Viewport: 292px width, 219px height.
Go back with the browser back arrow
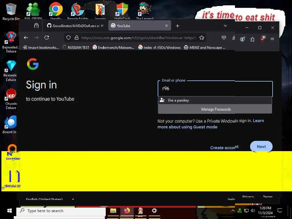click(26, 38)
